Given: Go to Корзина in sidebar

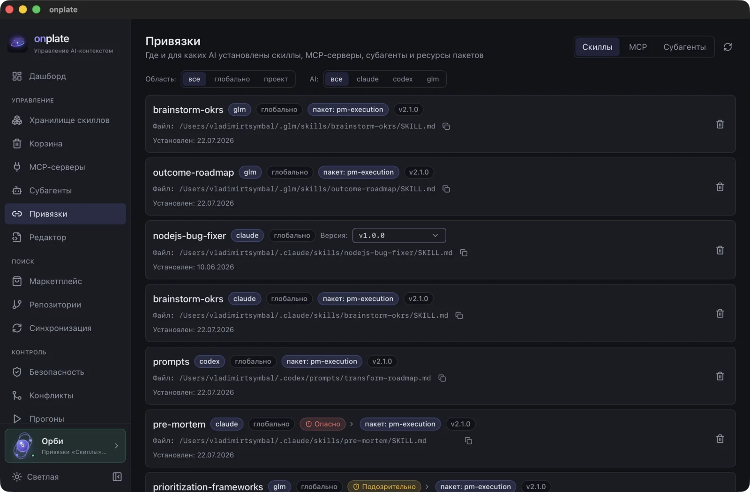Looking at the screenshot, I should [65, 144].
